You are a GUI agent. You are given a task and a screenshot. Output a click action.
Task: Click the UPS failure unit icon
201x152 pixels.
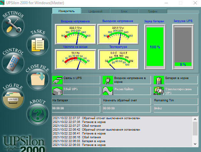(57, 91)
